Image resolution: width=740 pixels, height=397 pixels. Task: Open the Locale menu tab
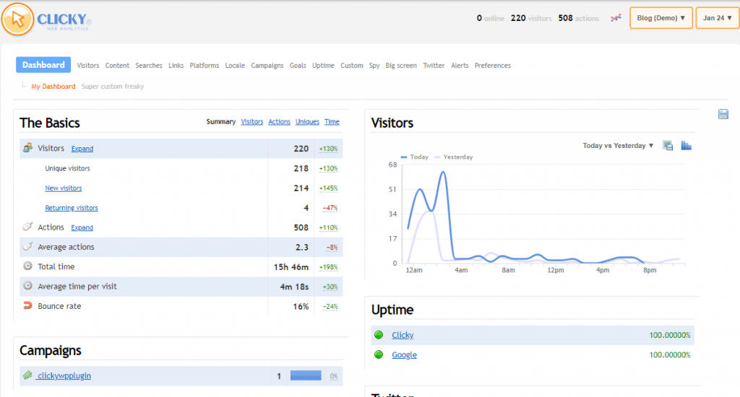coord(235,66)
